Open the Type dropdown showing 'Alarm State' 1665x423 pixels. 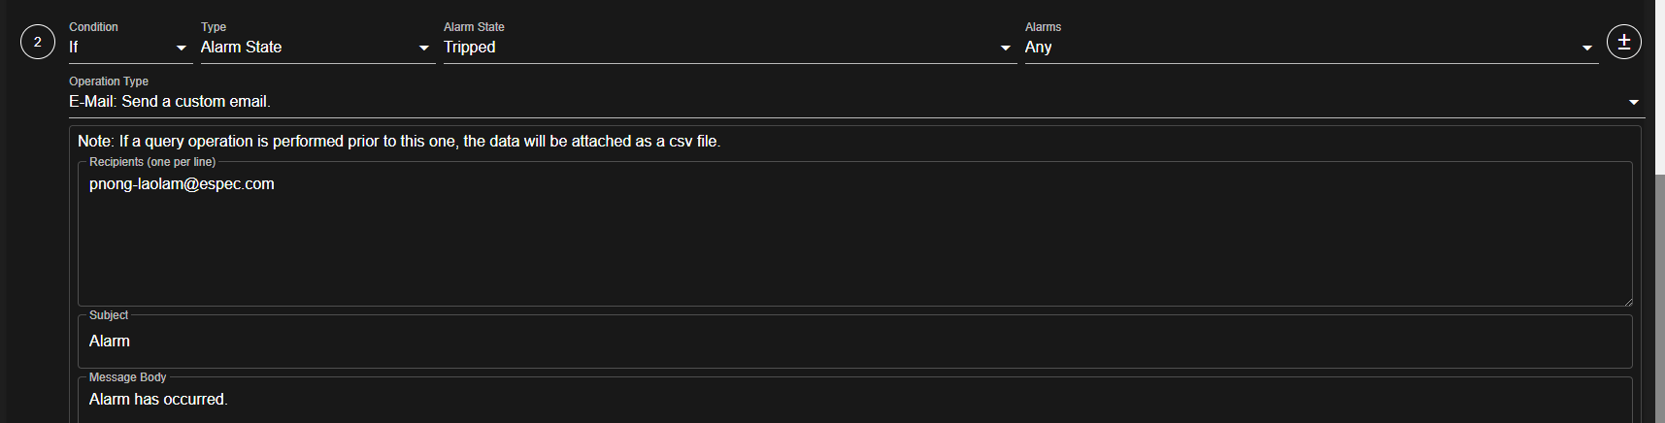(x=317, y=48)
